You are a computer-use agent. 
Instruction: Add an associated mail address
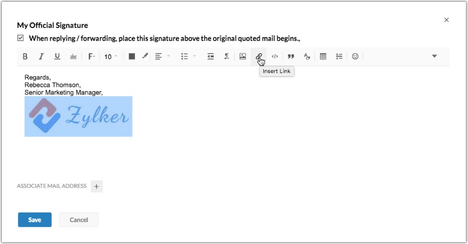[96, 186]
